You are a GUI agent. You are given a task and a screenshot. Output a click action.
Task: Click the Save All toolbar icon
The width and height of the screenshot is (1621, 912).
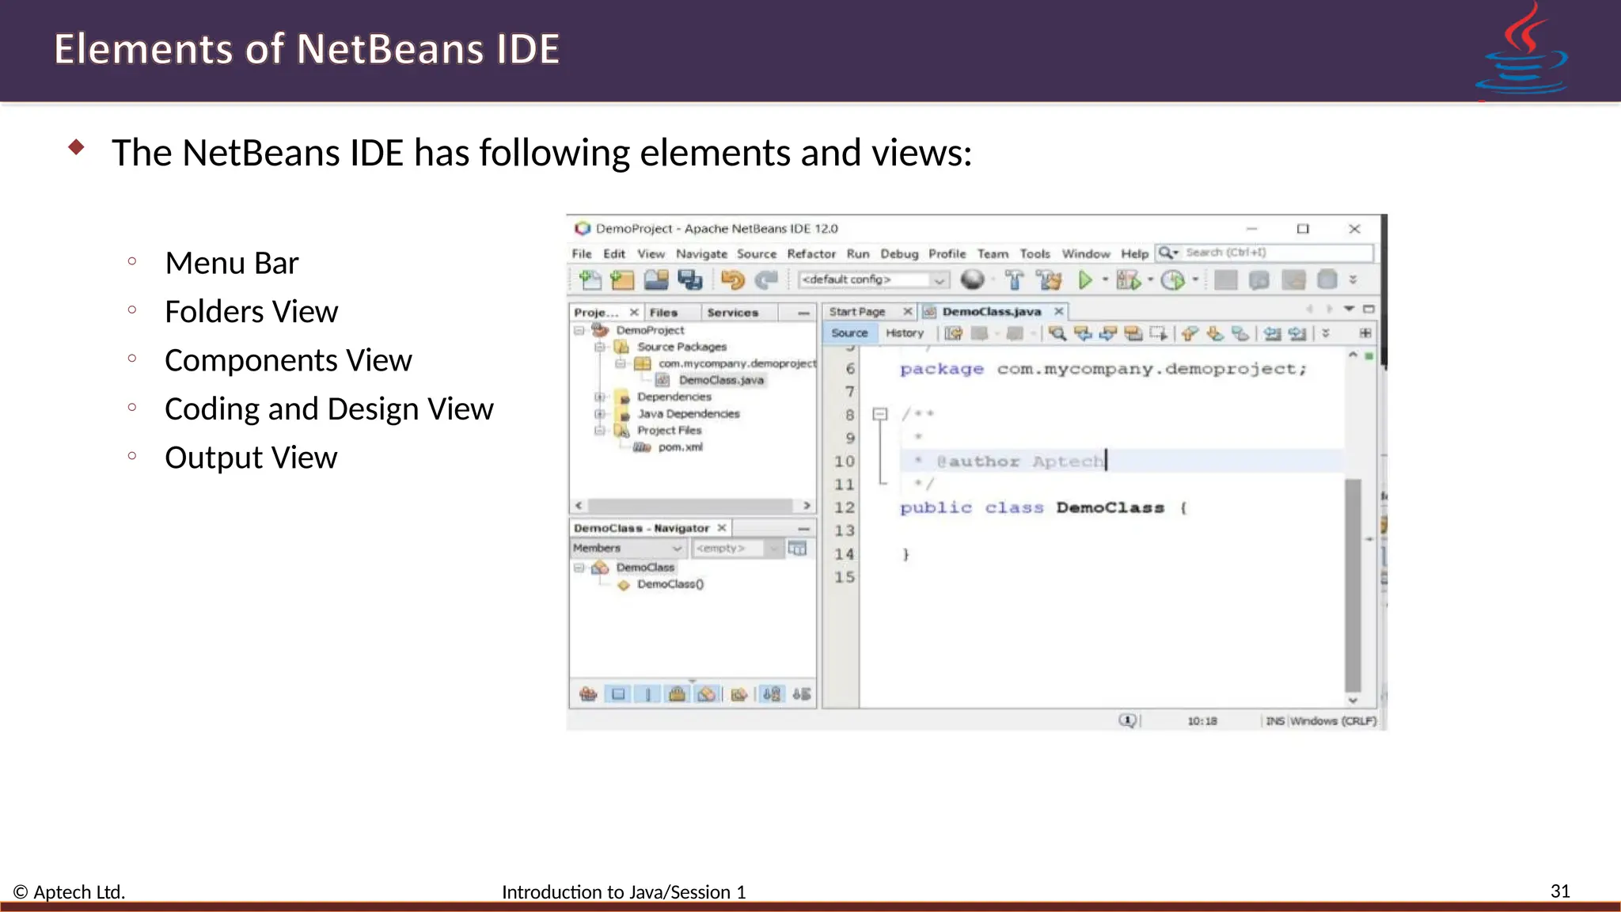coord(690,279)
